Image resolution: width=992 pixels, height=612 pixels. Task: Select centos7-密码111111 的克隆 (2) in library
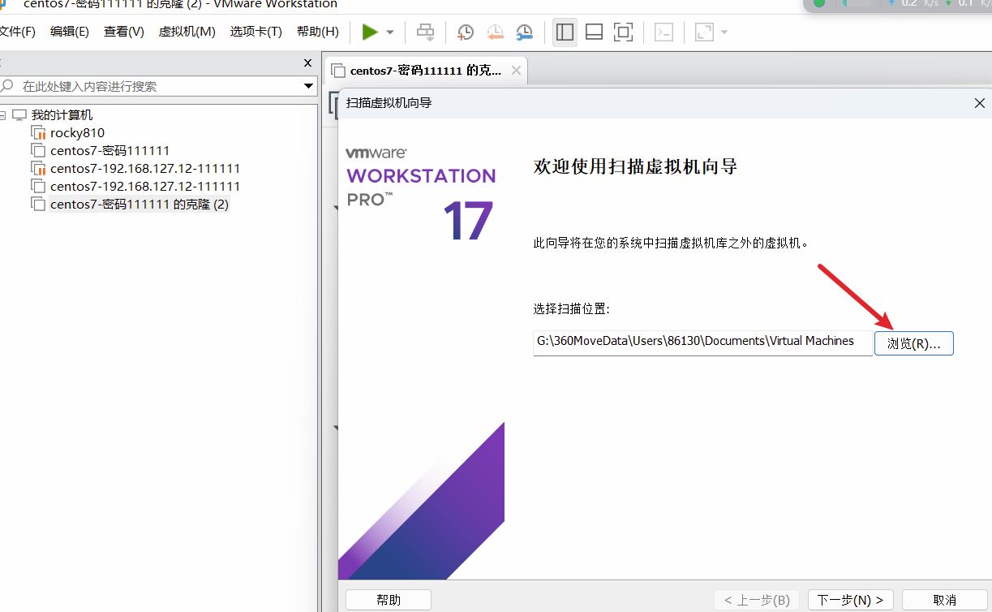(x=140, y=205)
